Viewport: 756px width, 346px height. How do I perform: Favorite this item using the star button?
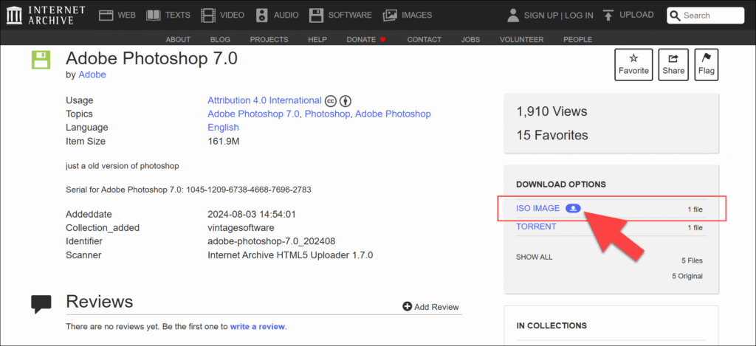633,65
